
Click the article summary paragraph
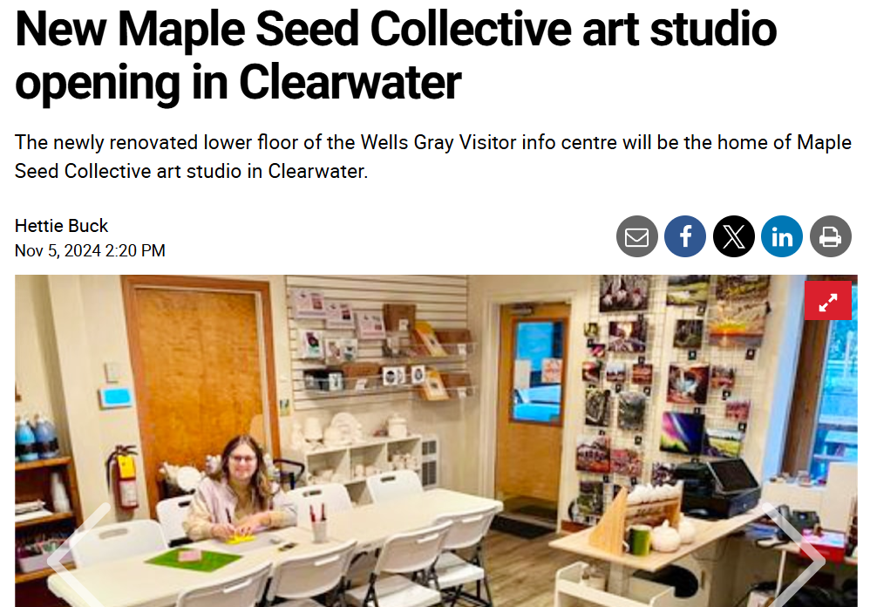pos(432,156)
